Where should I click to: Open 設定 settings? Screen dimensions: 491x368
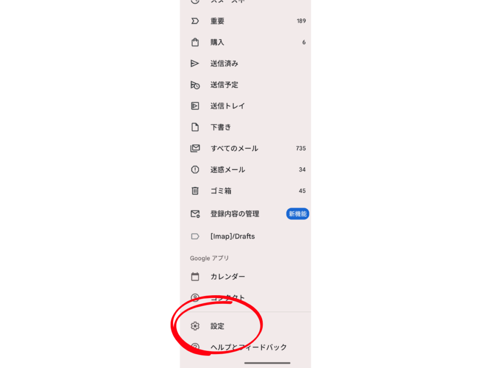click(245, 326)
